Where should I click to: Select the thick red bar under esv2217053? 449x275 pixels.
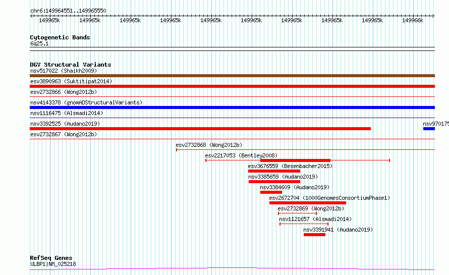[295, 160]
